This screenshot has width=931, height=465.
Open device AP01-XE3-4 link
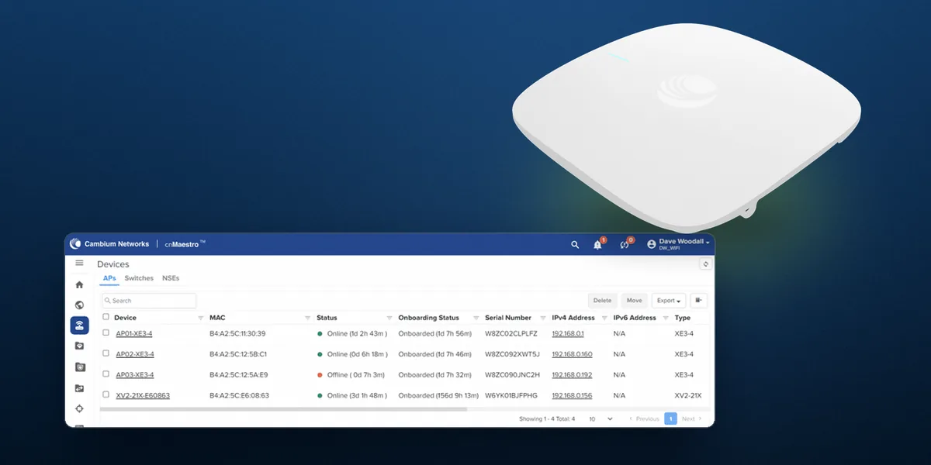tap(134, 334)
